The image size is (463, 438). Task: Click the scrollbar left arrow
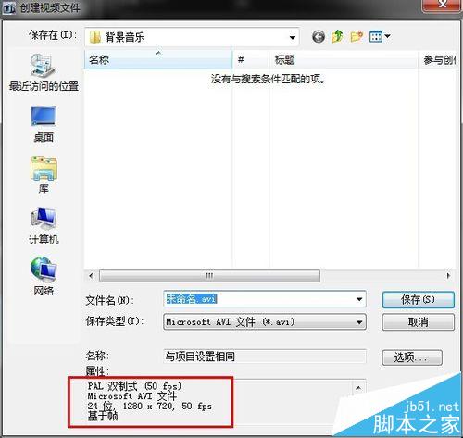91,276
